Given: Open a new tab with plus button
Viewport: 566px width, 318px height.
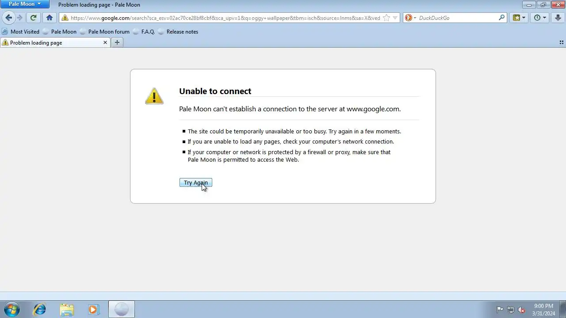Looking at the screenshot, I should 117,42.
